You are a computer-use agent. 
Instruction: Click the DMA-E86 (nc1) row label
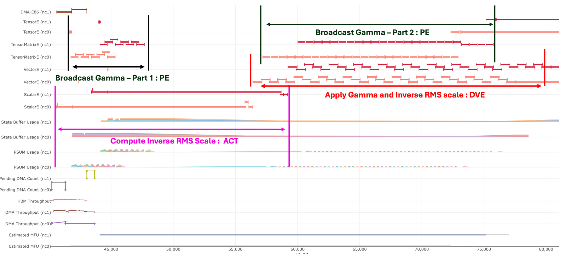(35, 12)
